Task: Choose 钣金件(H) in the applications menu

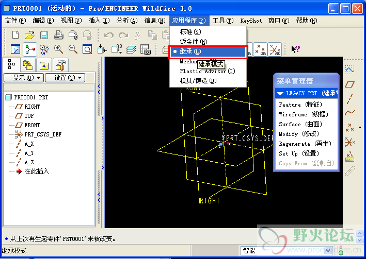Action: 208,42
